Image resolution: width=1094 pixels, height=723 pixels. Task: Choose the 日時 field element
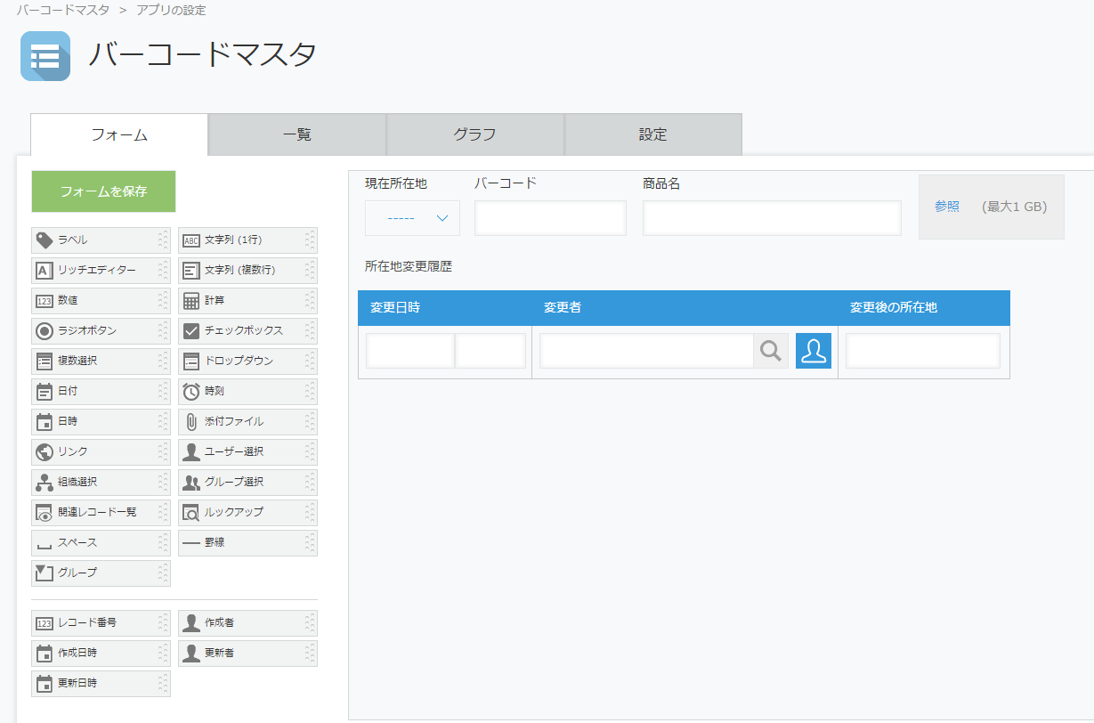point(101,422)
